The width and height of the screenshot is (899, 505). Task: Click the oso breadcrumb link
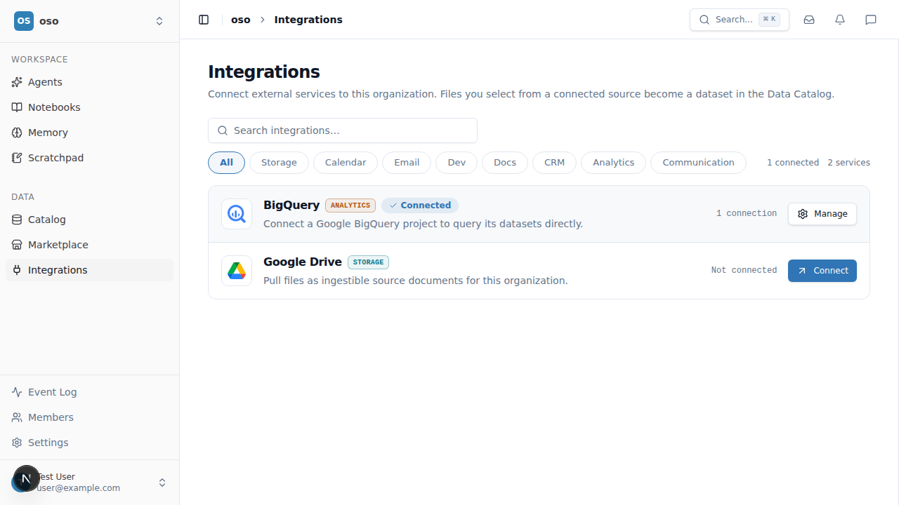point(241,20)
